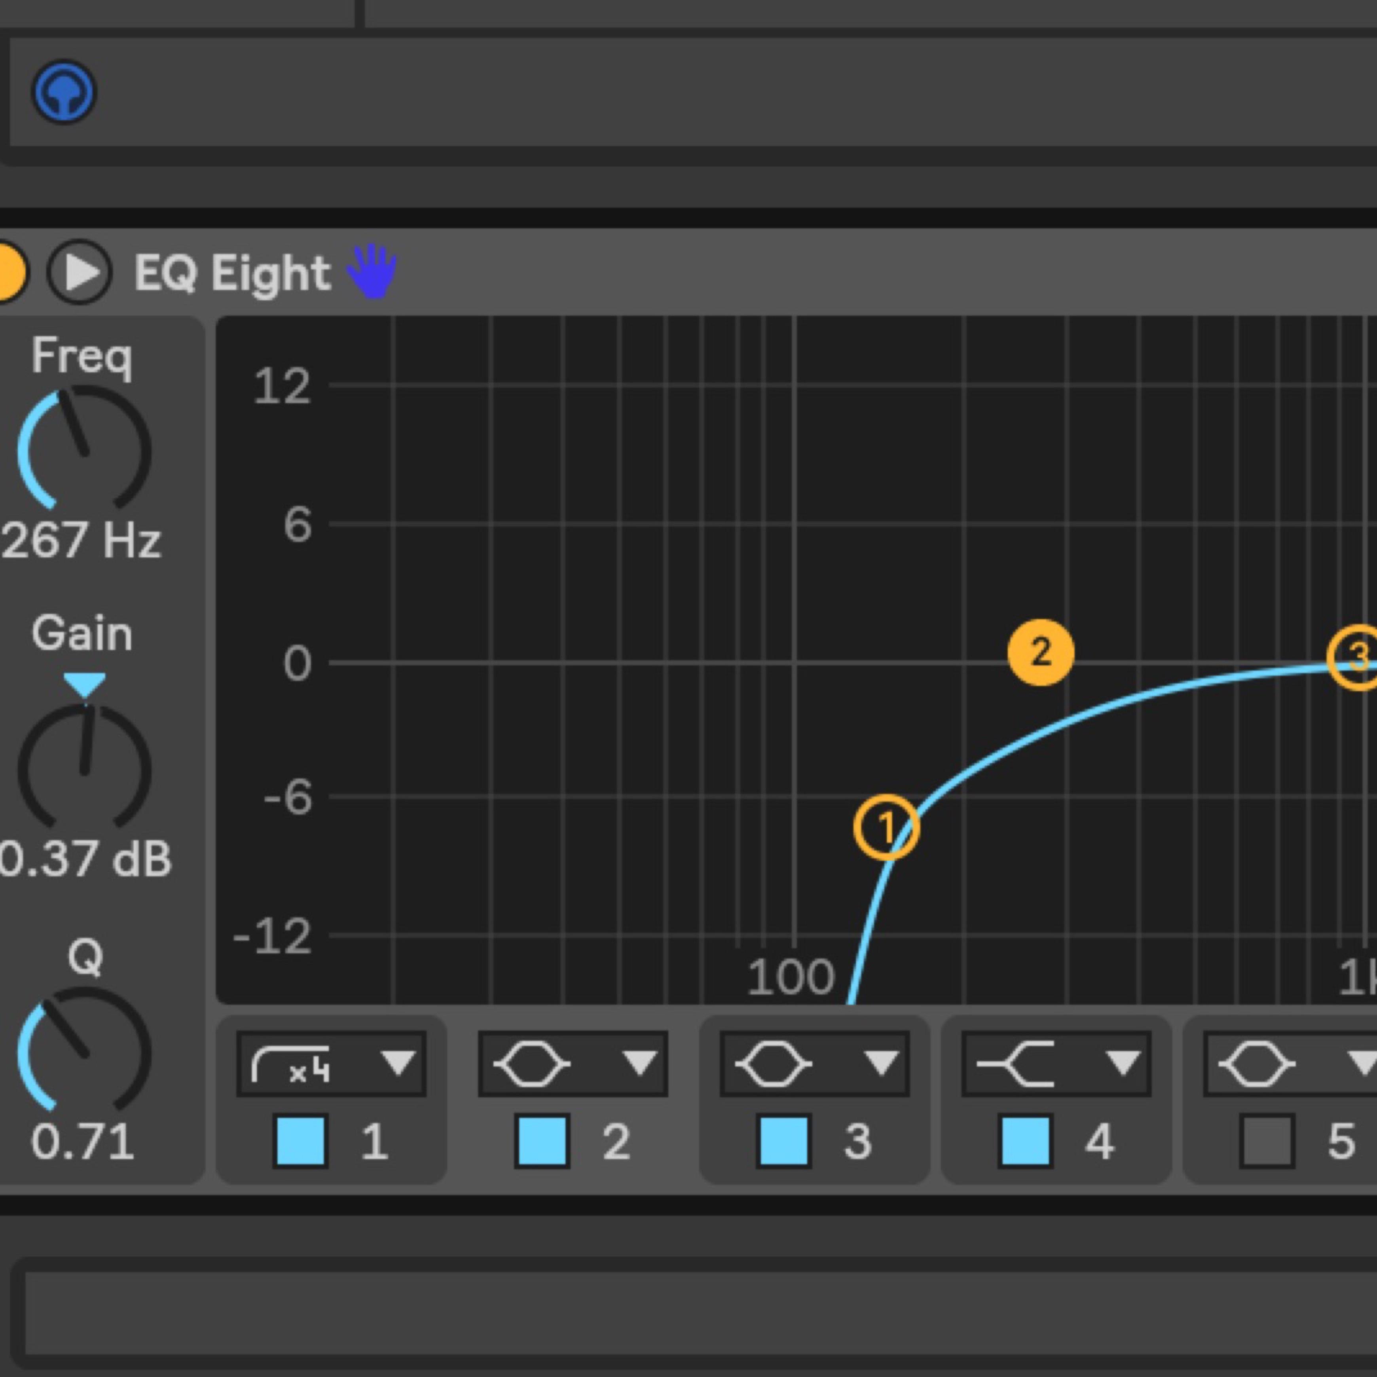Image resolution: width=1377 pixels, height=1377 pixels.
Task: Click the EQ Eight hot-swap play triangle
Action: (80, 272)
